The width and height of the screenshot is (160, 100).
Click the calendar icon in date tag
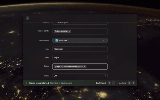(55, 66)
